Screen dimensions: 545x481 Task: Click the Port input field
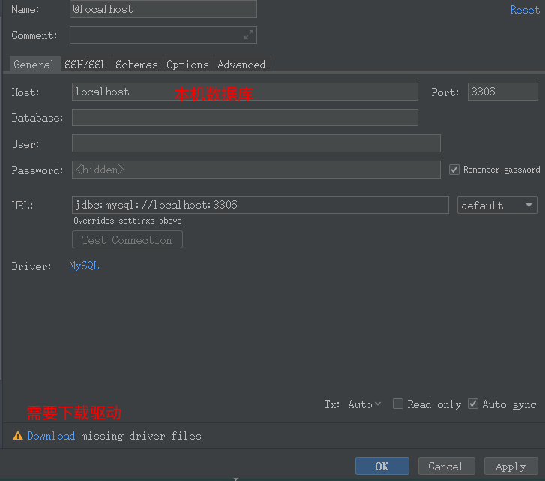[502, 92]
